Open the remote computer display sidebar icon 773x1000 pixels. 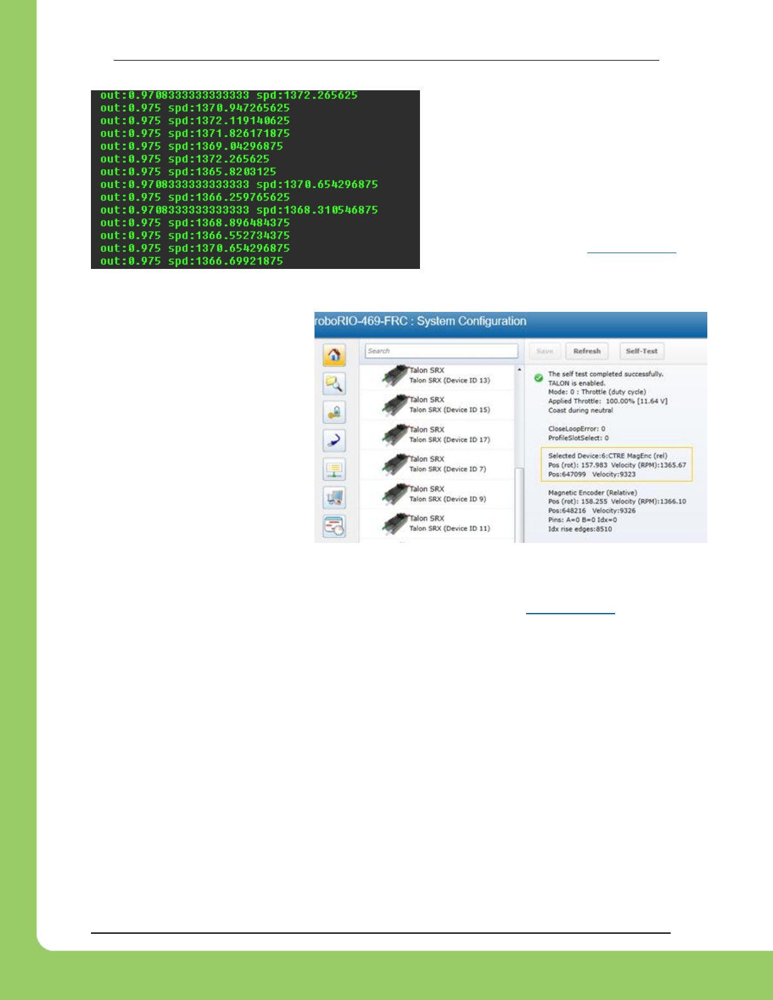tap(334, 497)
